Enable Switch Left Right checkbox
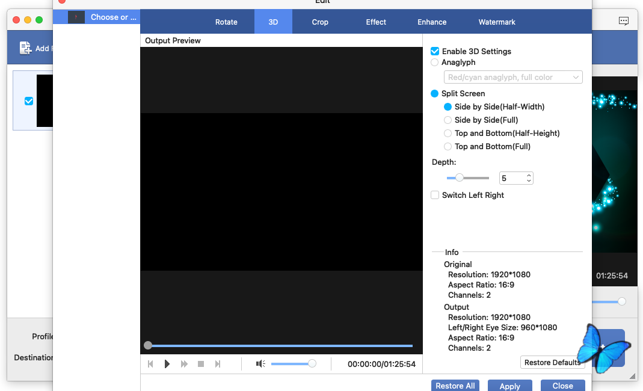Viewport: 643px width, 391px height. (435, 195)
